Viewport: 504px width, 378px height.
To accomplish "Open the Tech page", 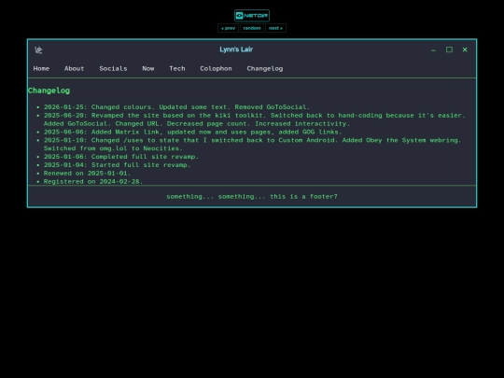I will point(177,69).
